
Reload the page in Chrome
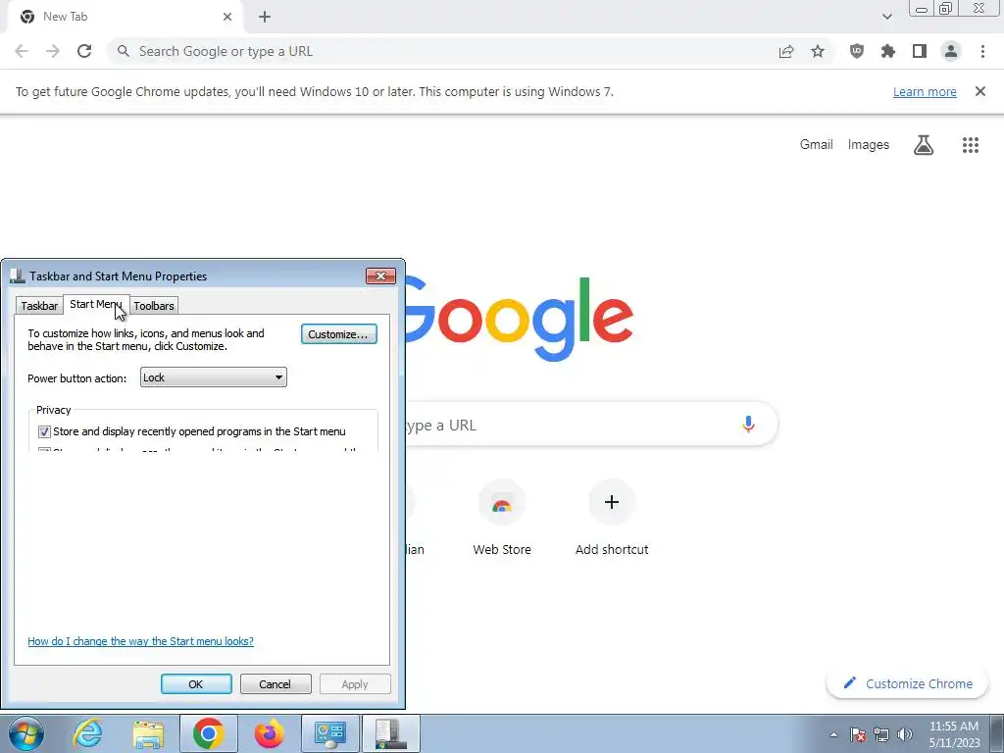point(84,51)
